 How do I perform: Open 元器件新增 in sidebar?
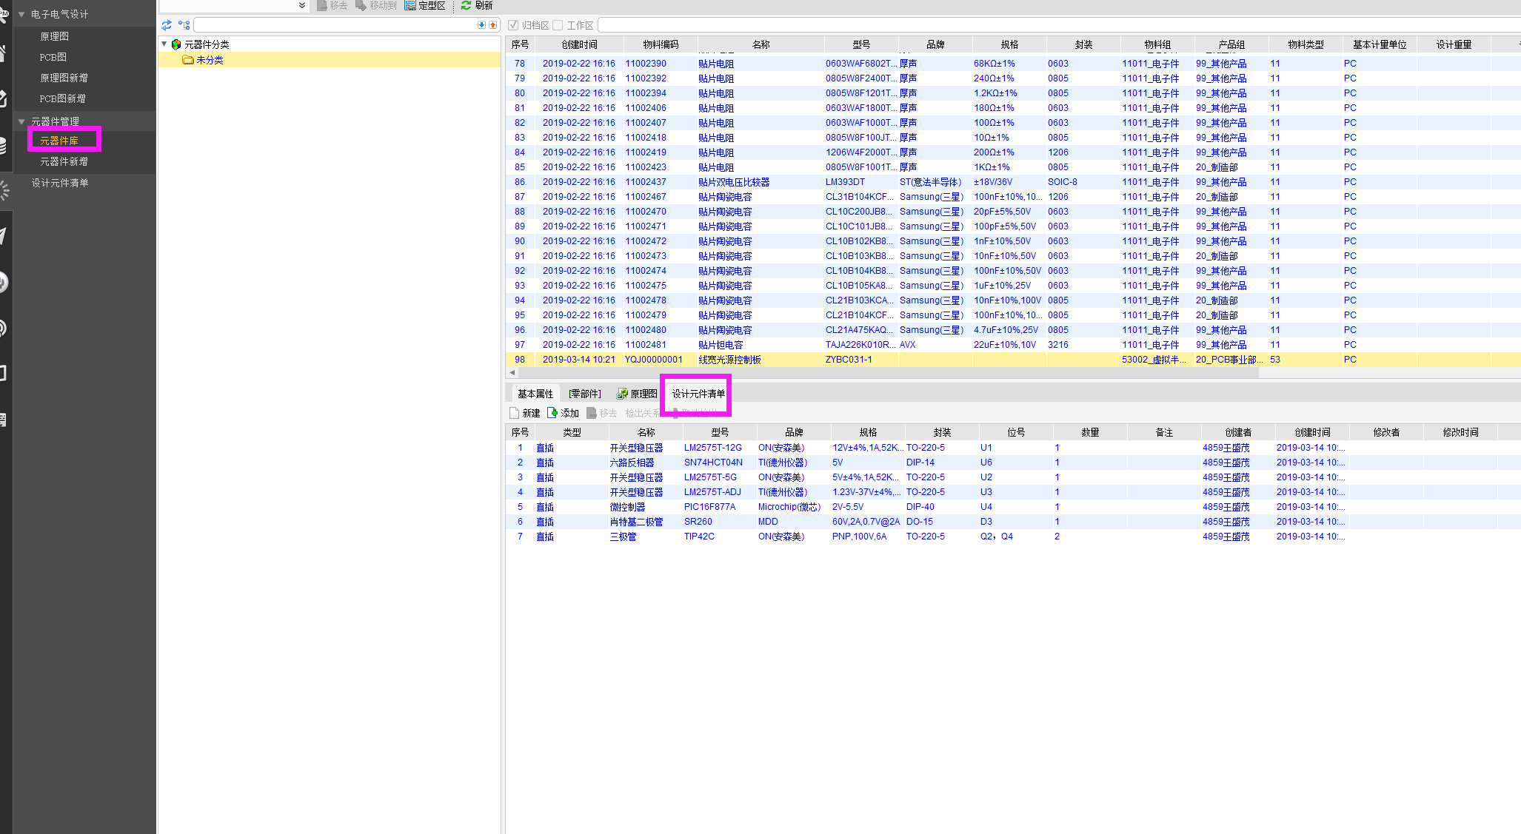click(64, 161)
